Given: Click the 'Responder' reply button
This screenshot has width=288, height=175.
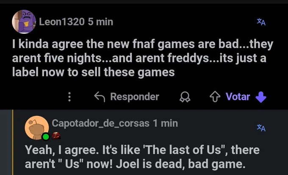Looking at the screenshot, I should pos(135,97).
